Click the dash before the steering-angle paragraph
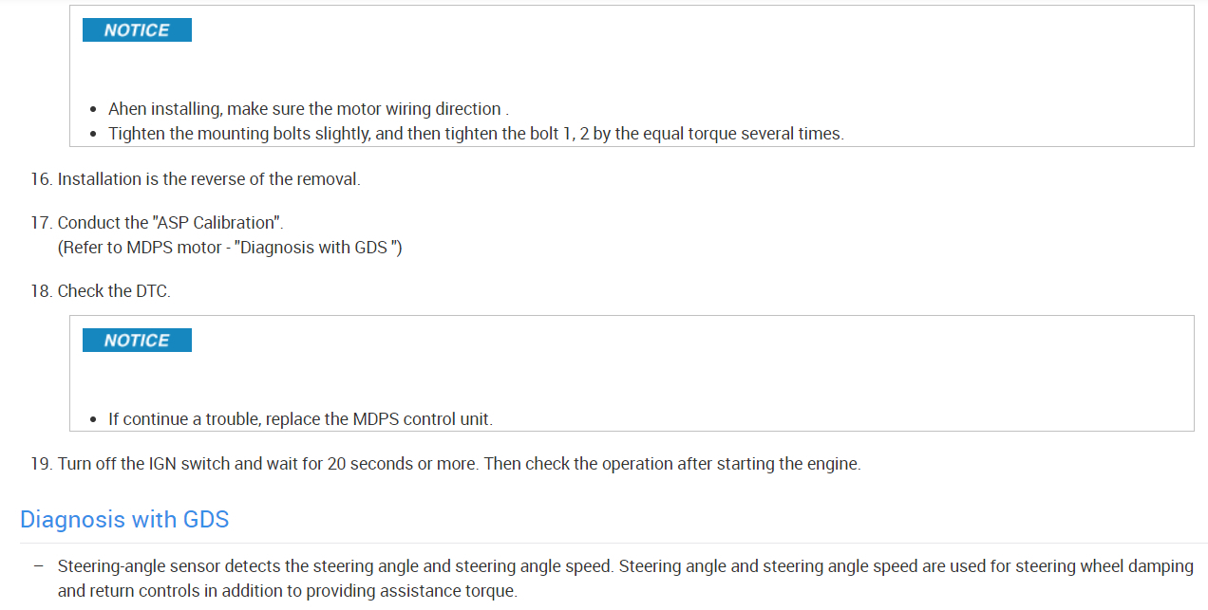The width and height of the screenshot is (1208, 610). (x=38, y=566)
